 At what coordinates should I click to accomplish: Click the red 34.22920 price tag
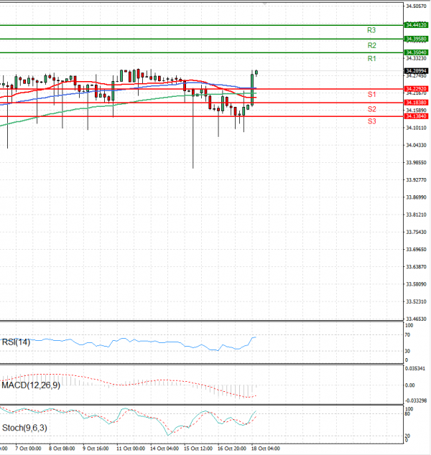click(x=416, y=89)
